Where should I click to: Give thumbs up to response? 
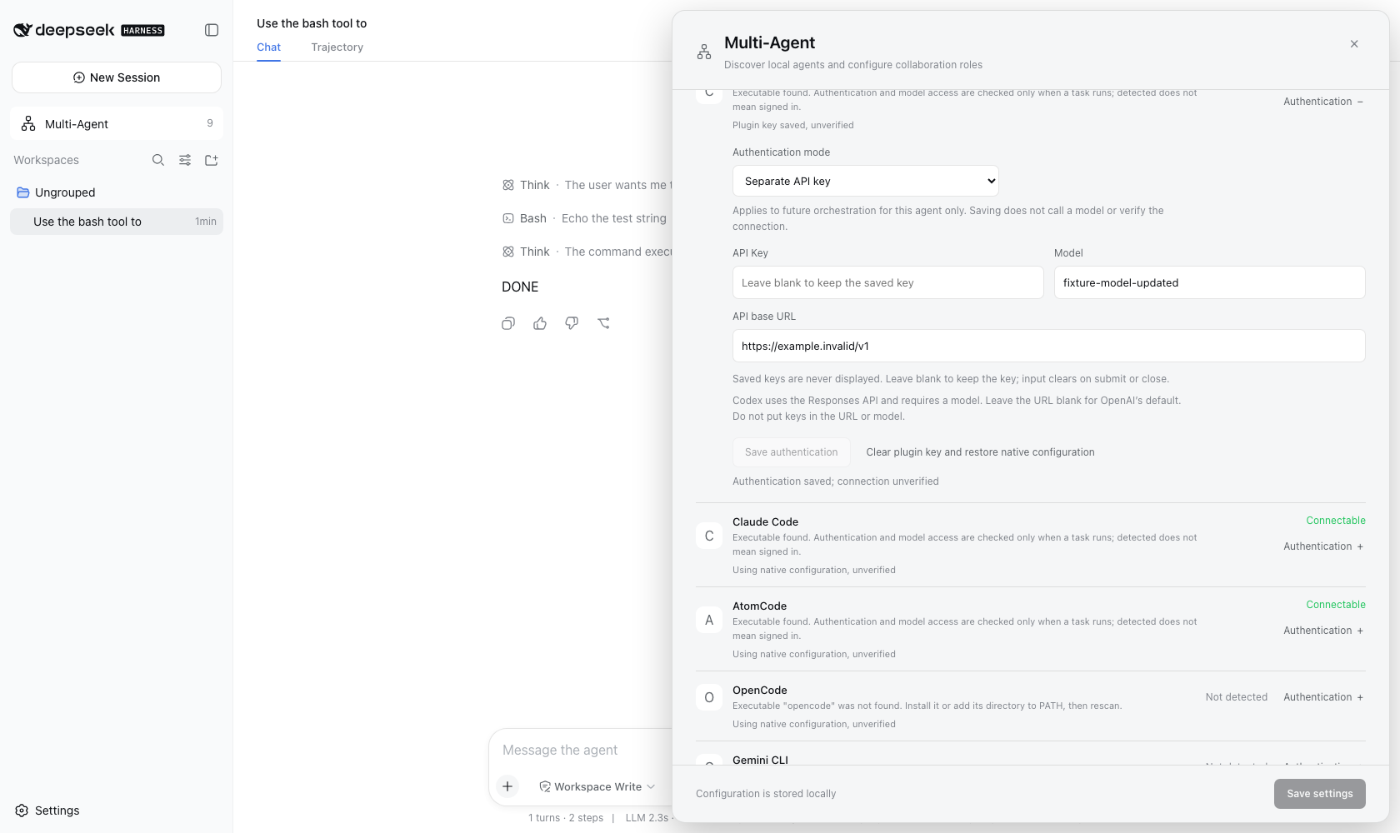[540, 323]
